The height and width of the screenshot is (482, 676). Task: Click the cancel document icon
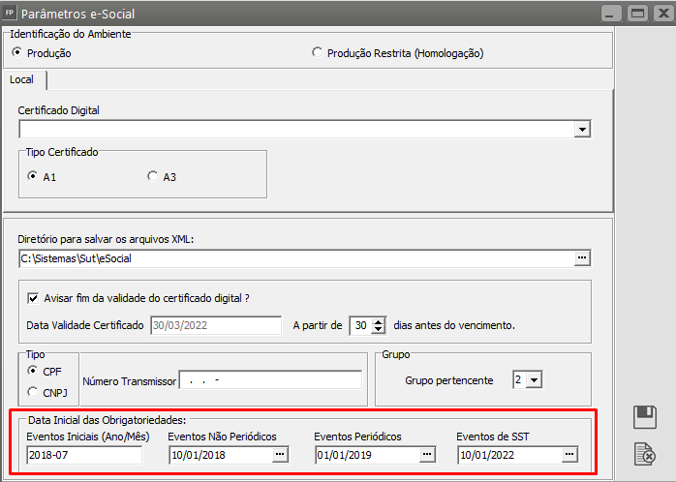tap(644, 452)
